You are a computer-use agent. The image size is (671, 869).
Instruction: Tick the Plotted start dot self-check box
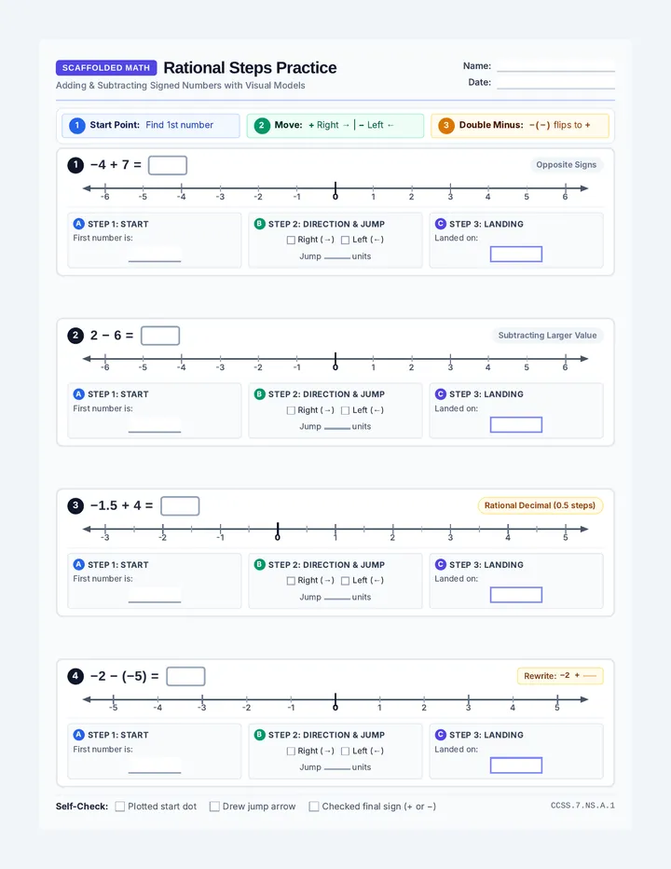(x=119, y=807)
